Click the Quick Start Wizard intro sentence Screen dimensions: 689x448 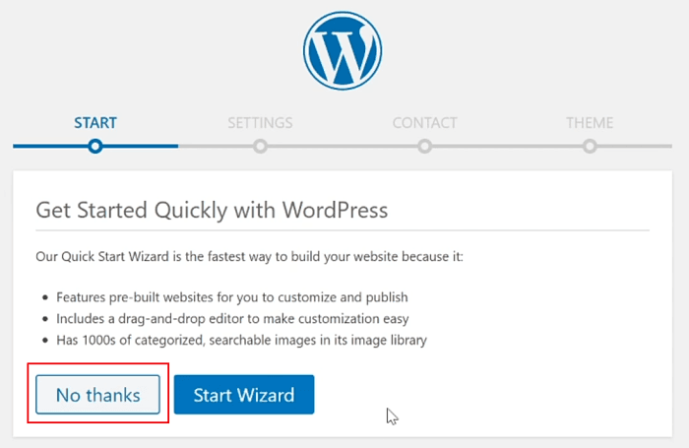(x=249, y=256)
